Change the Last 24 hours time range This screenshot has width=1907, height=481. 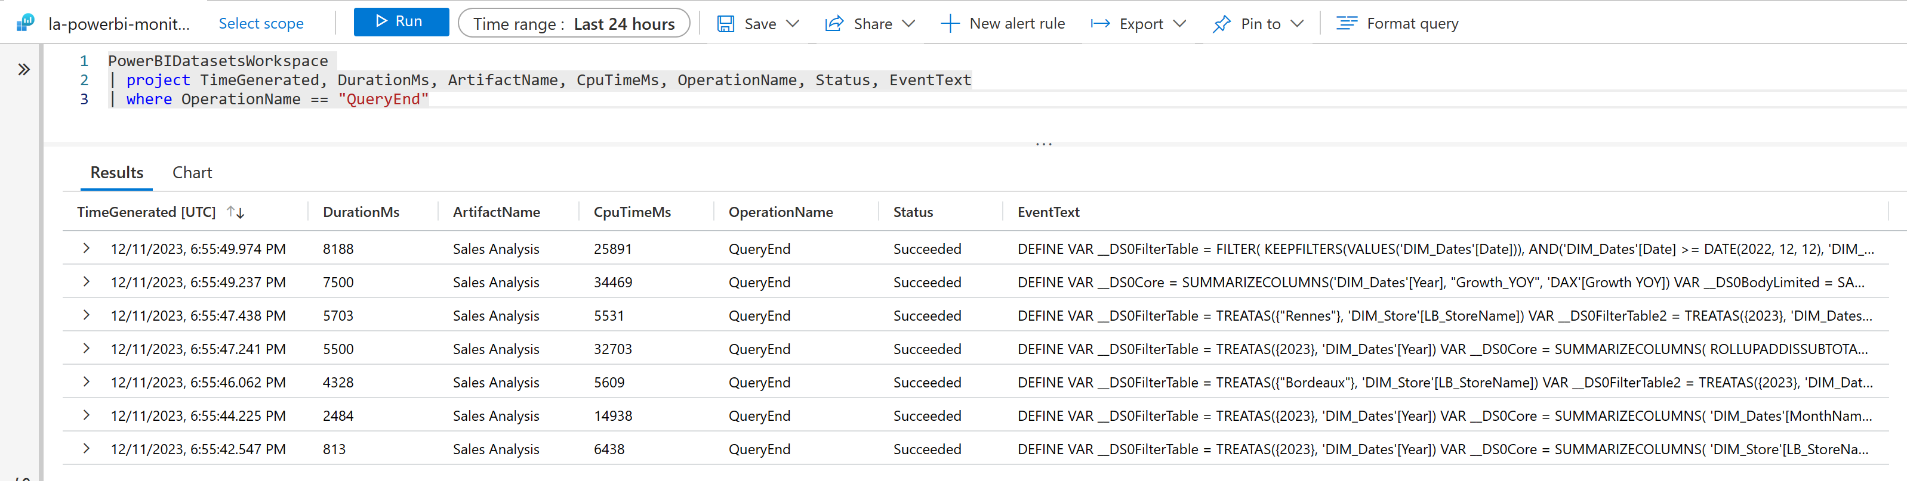(574, 24)
